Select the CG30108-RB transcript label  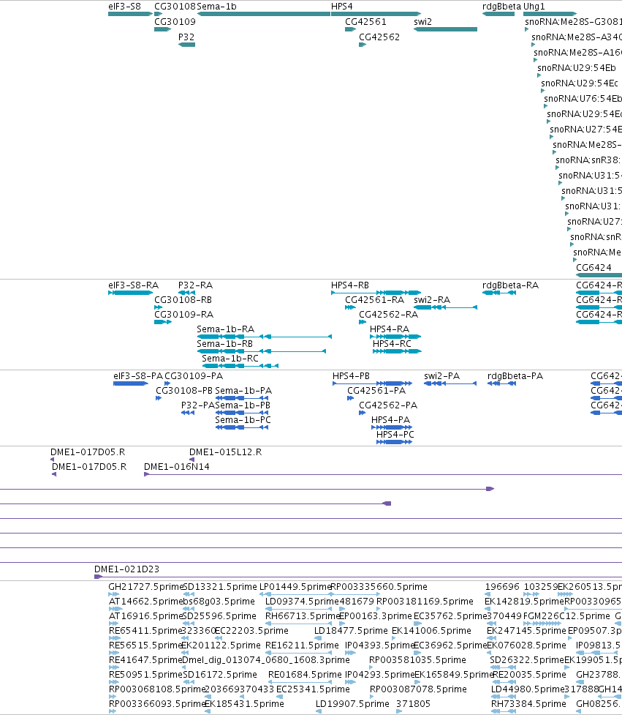click(183, 300)
